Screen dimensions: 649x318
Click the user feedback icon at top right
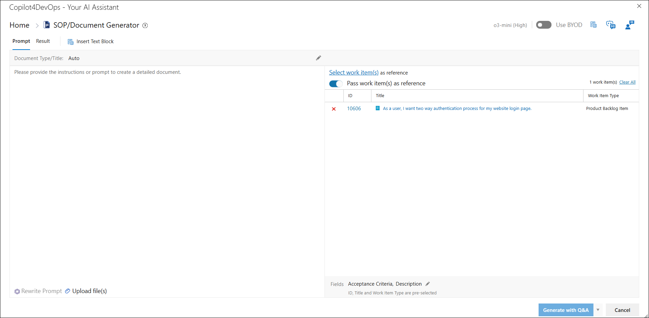pos(629,25)
